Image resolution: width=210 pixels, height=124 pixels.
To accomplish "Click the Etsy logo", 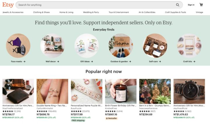I will click(x=8, y=5).
